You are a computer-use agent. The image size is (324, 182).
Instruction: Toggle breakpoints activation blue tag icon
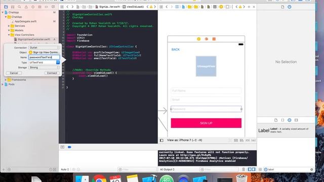[x=69, y=147]
